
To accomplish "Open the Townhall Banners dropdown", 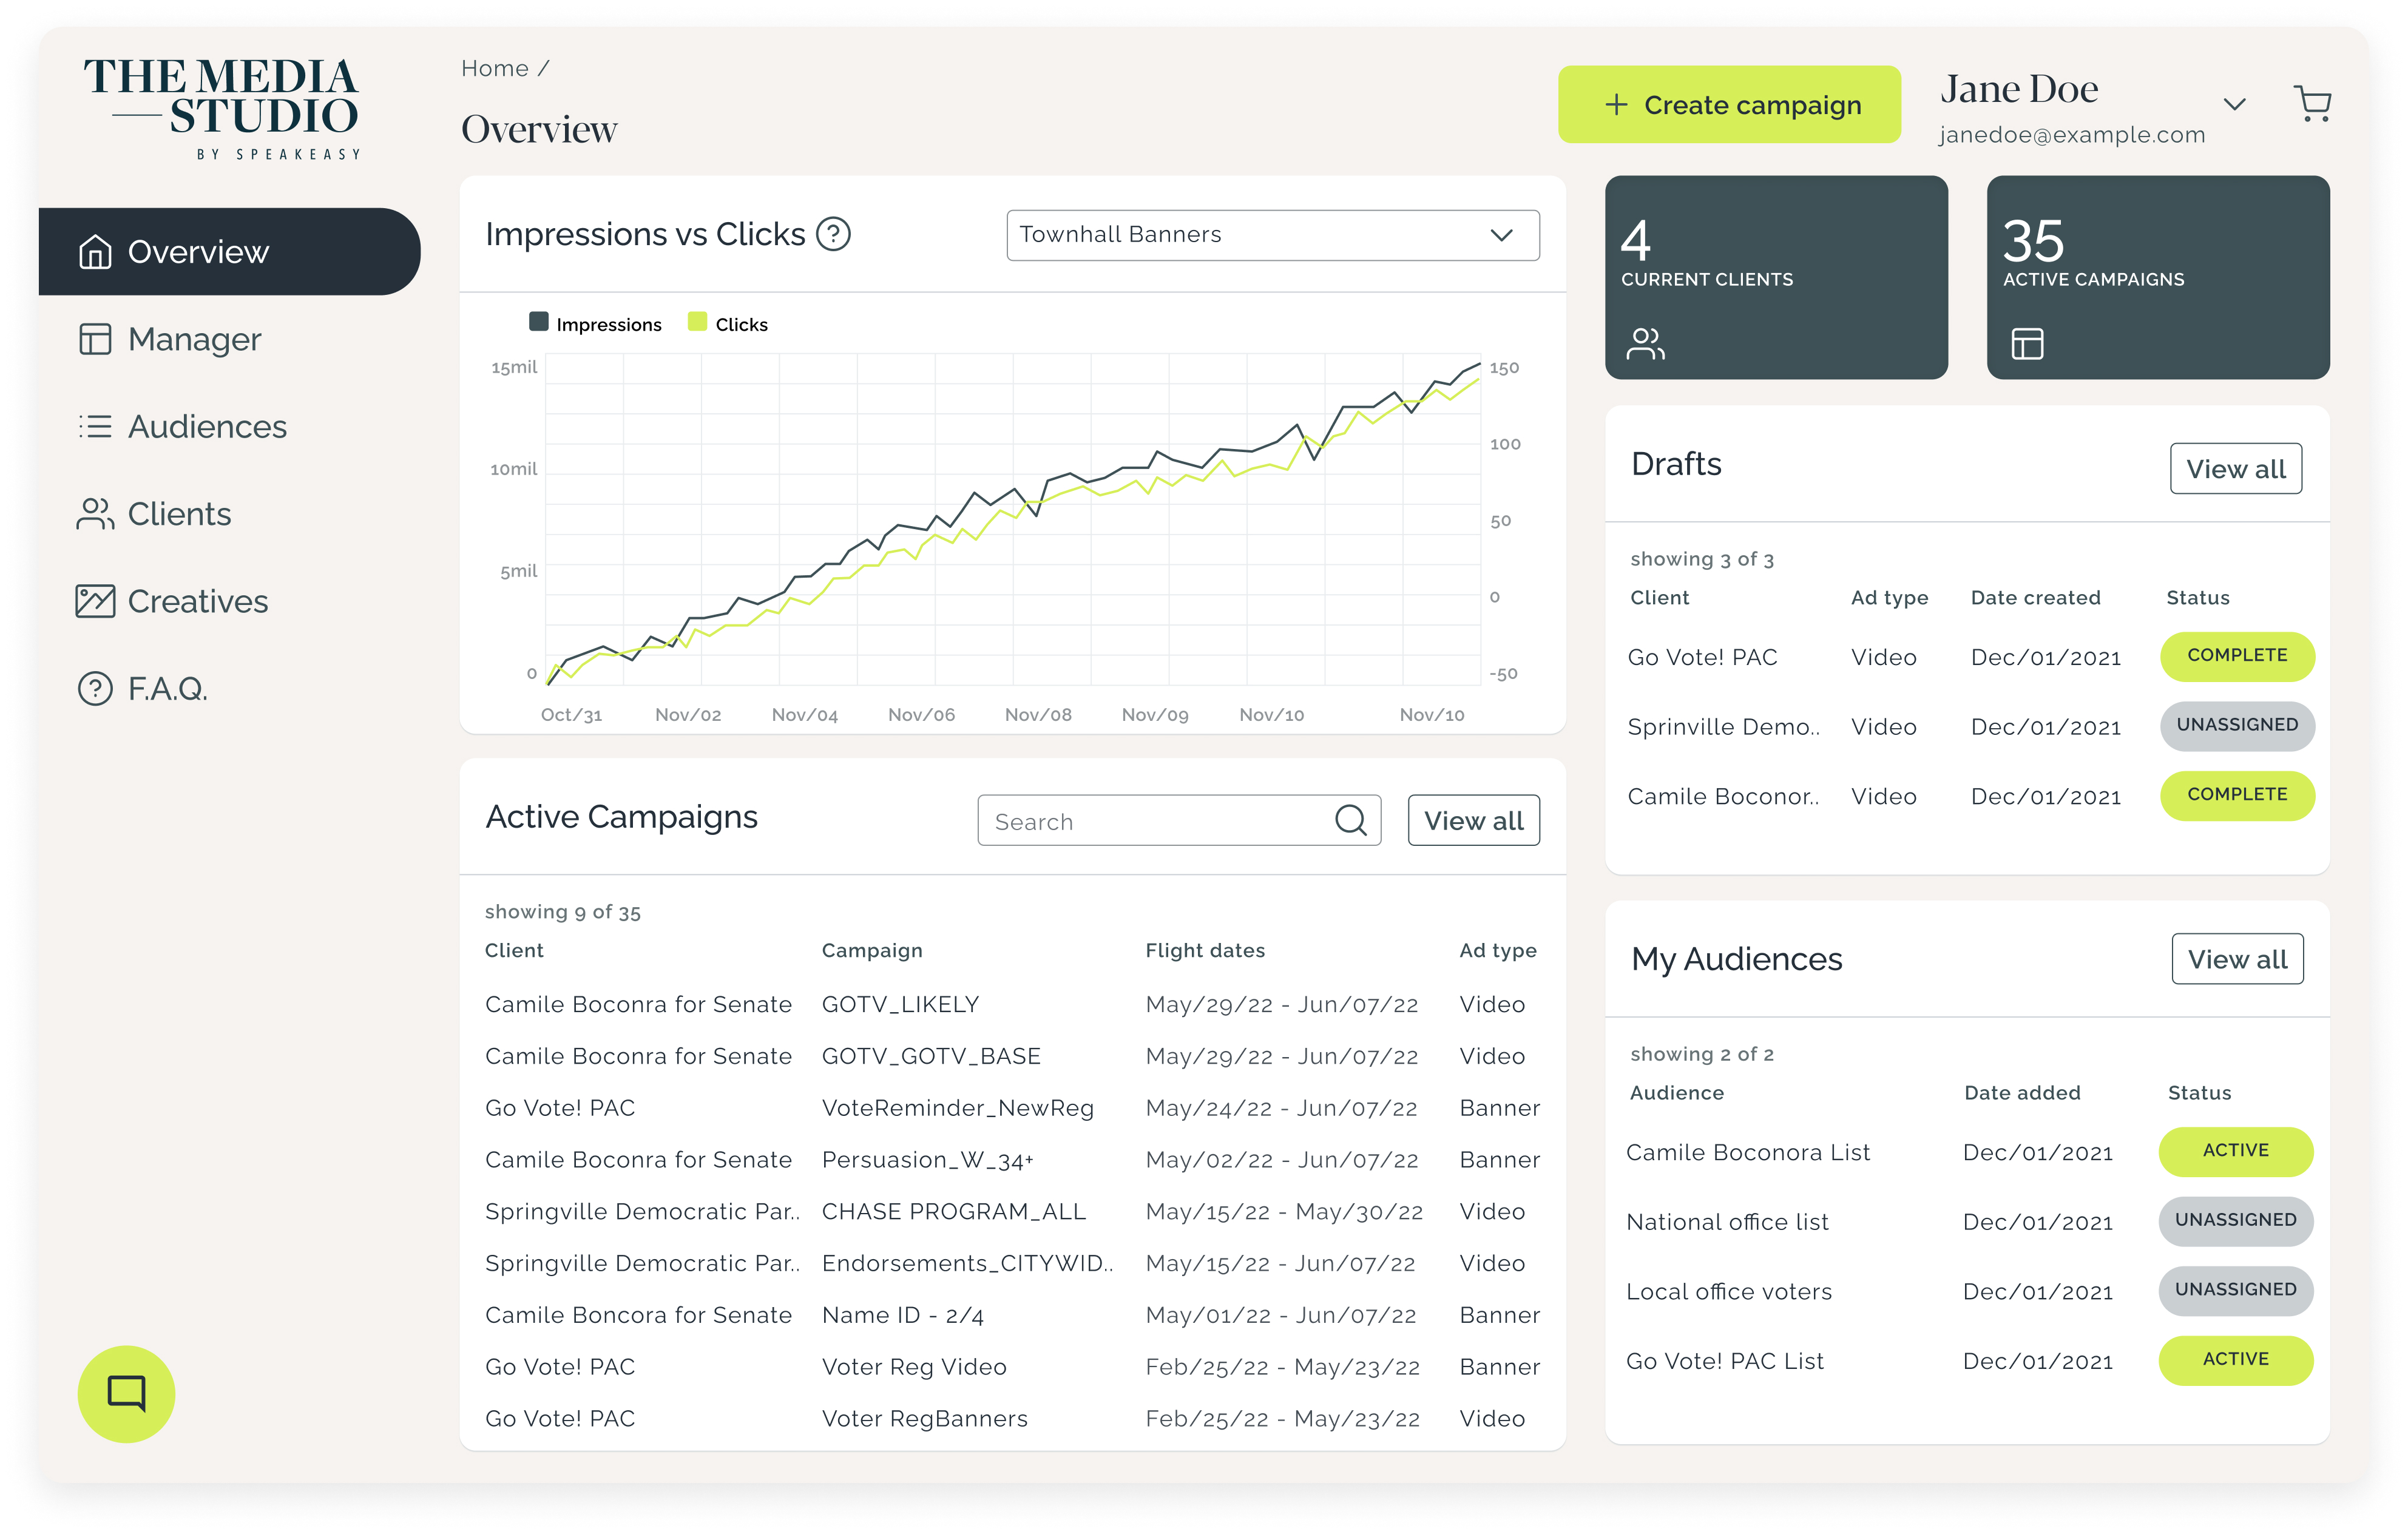I will (x=1272, y=235).
